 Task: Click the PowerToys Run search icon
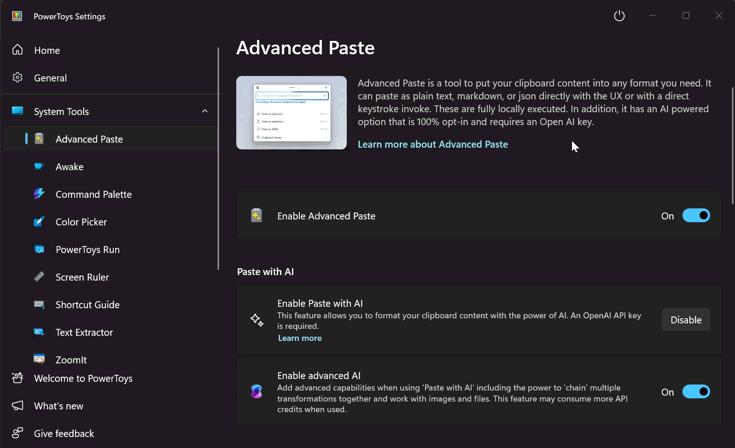39,249
